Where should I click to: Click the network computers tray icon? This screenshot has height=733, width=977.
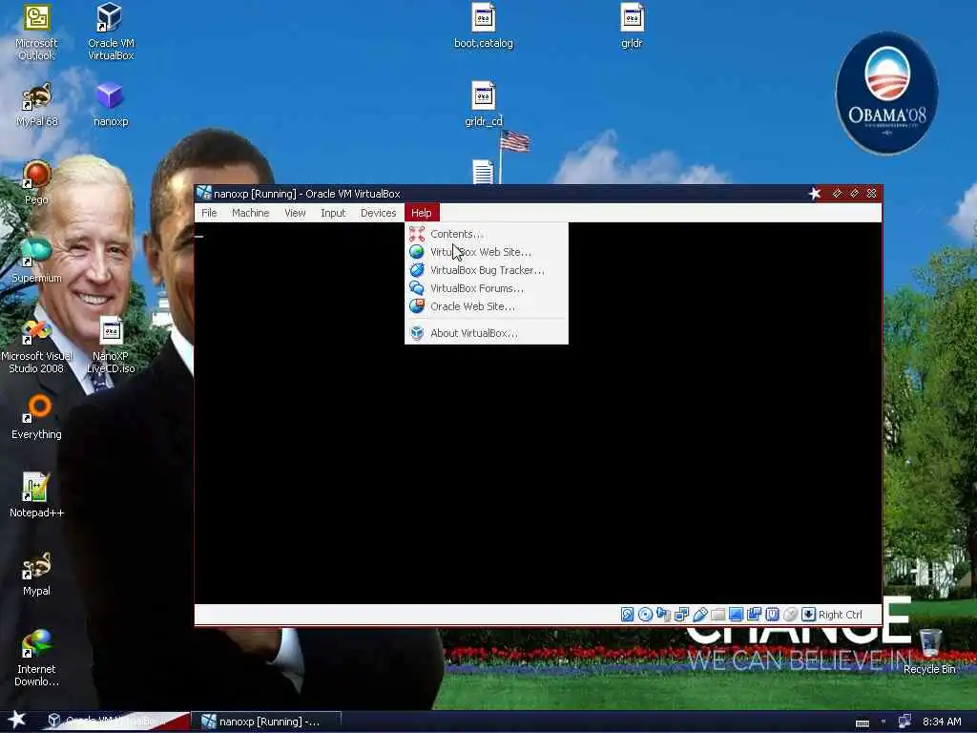click(x=904, y=722)
